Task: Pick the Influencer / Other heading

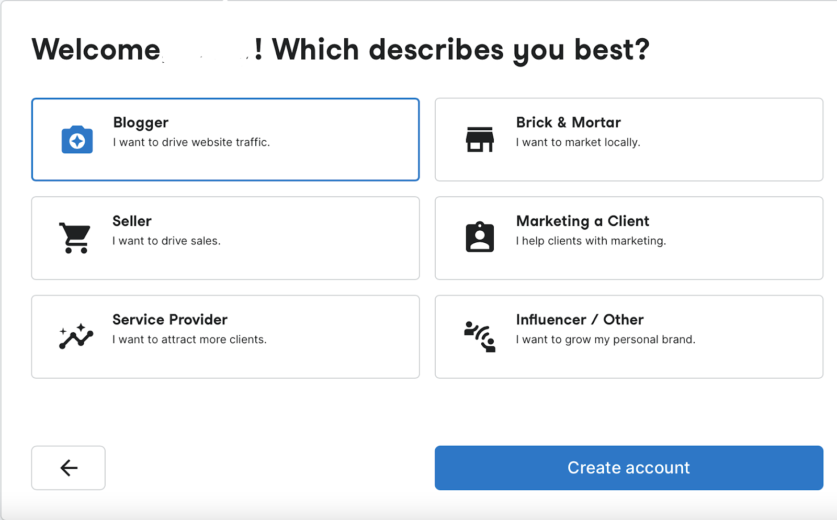Action: pyautogui.click(x=580, y=320)
